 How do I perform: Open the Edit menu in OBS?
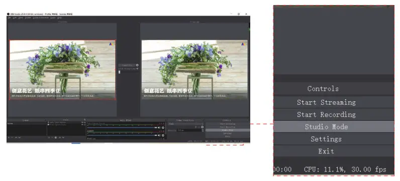click(x=15, y=18)
